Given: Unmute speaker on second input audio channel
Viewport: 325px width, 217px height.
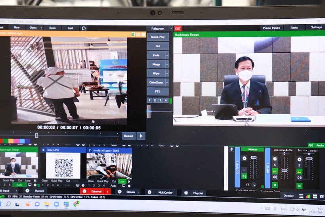Looking at the screenshot, I should click(x=299, y=178).
